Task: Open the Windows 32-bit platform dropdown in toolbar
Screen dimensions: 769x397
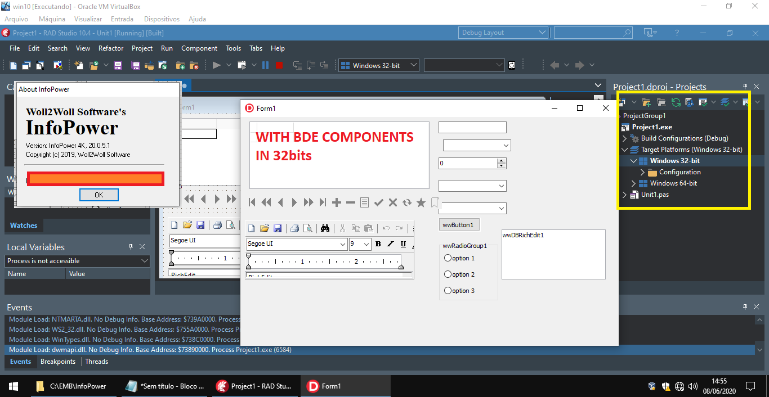Action: pyautogui.click(x=414, y=65)
